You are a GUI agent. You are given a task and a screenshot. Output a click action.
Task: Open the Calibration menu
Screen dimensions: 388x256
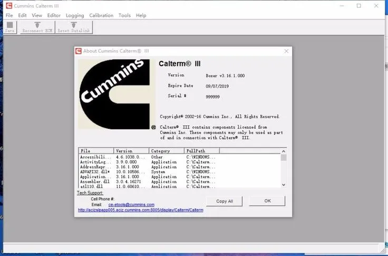point(101,15)
